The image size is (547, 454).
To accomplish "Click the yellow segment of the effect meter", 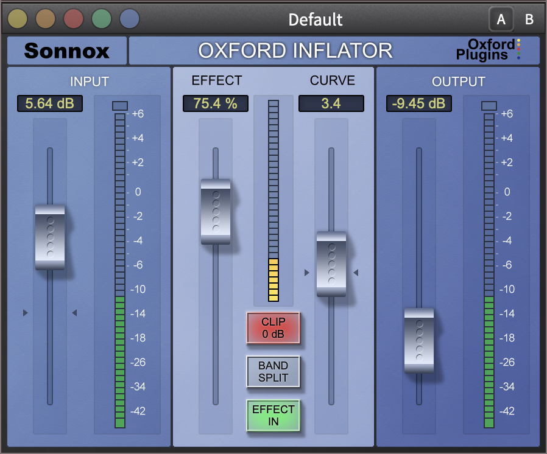I will pyautogui.click(x=273, y=280).
